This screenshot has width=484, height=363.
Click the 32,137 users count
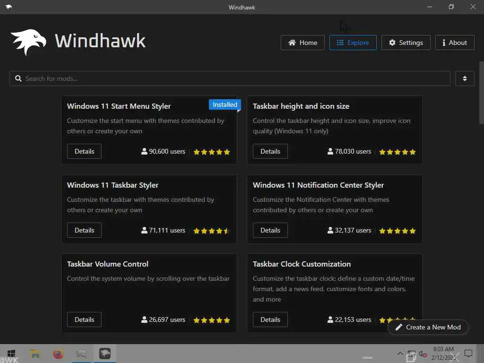point(353,231)
